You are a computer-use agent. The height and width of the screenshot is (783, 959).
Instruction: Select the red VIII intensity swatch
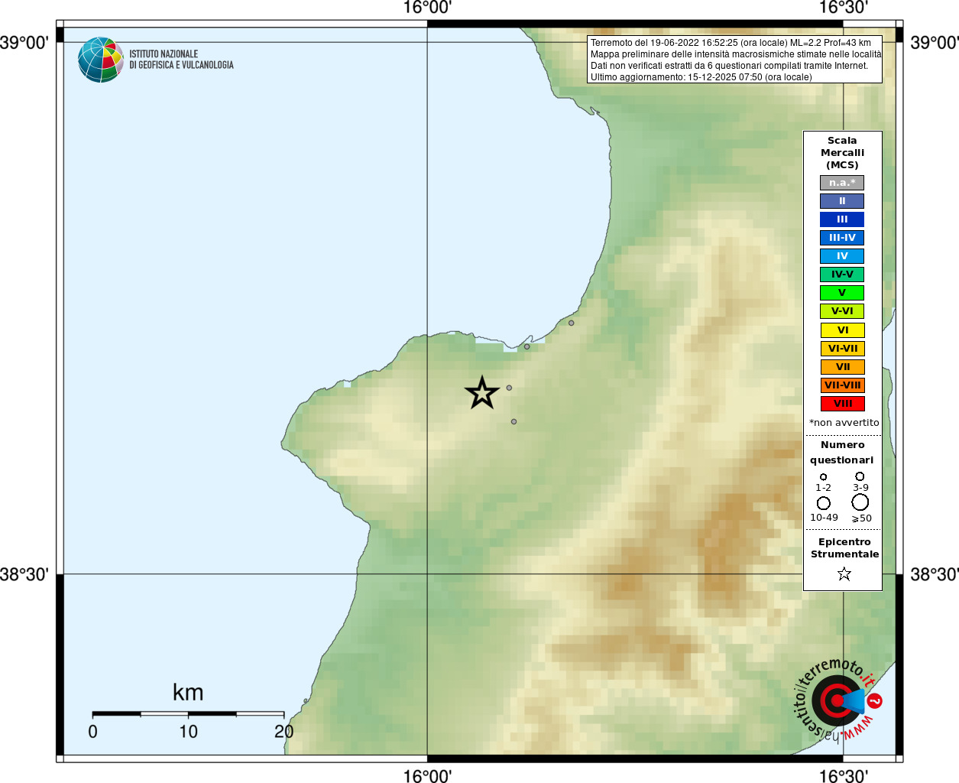[x=842, y=404]
